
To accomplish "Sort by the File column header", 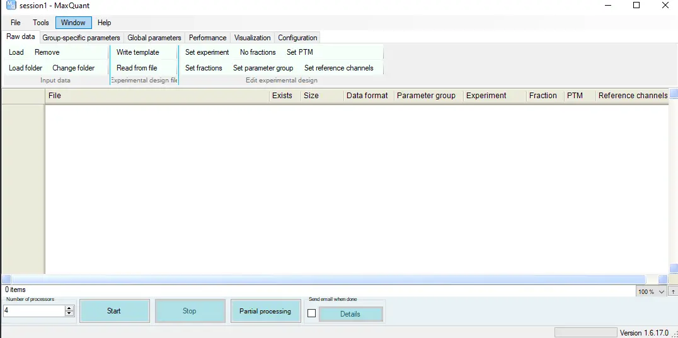I will coord(157,96).
